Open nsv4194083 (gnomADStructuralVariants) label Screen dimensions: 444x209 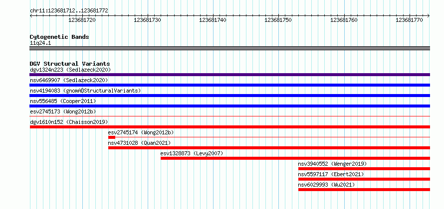pos(85,91)
